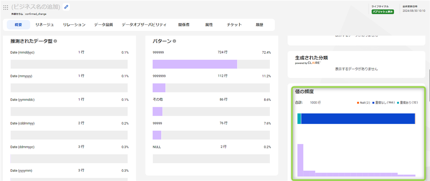
Task: Open the grid drag handle icon
Action: (x=6, y=7)
